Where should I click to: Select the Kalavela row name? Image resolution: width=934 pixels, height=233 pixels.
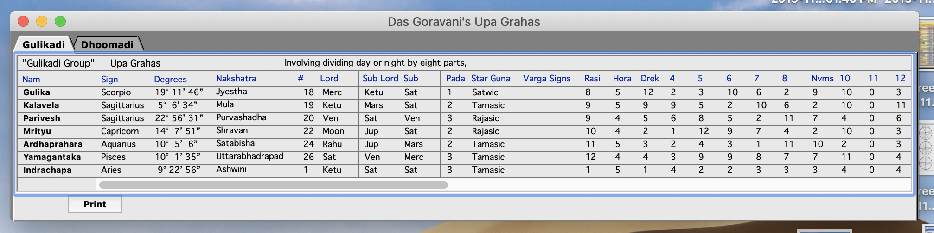pos(41,105)
